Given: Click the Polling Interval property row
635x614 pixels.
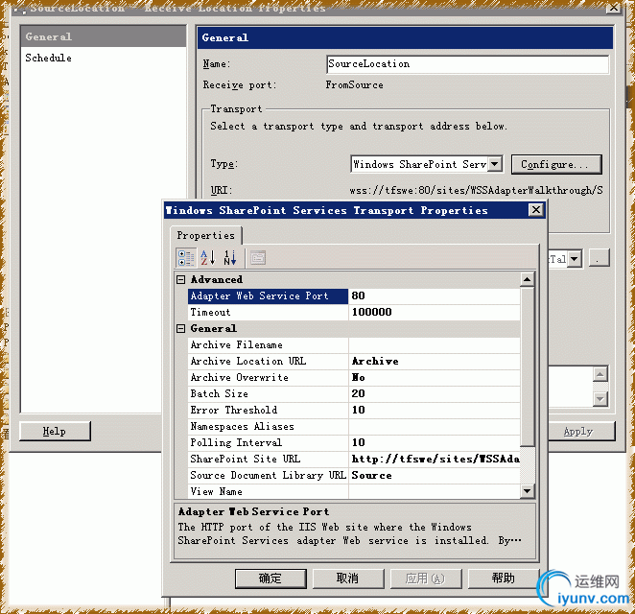Looking at the screenshot, I should 354,442.
